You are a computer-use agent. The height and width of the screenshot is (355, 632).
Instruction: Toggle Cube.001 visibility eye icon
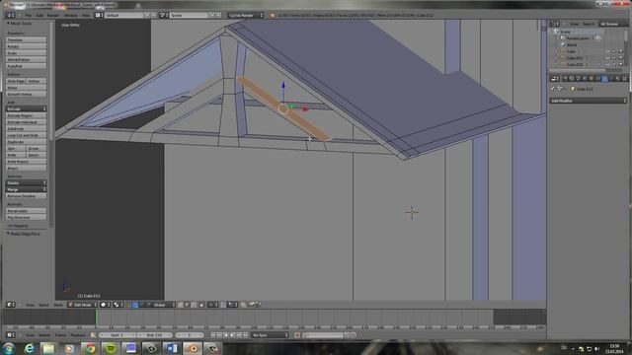608,58
